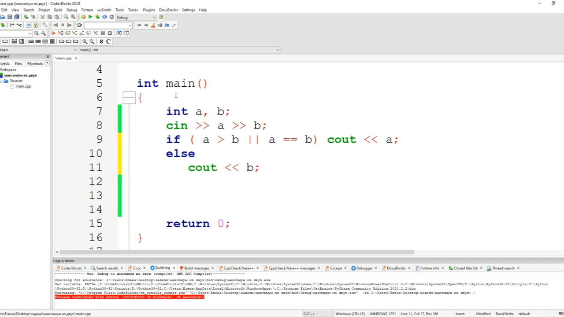Build the project with gear icon
The image size is (564, 317).
pyautogui.click(x=83, y=17)
